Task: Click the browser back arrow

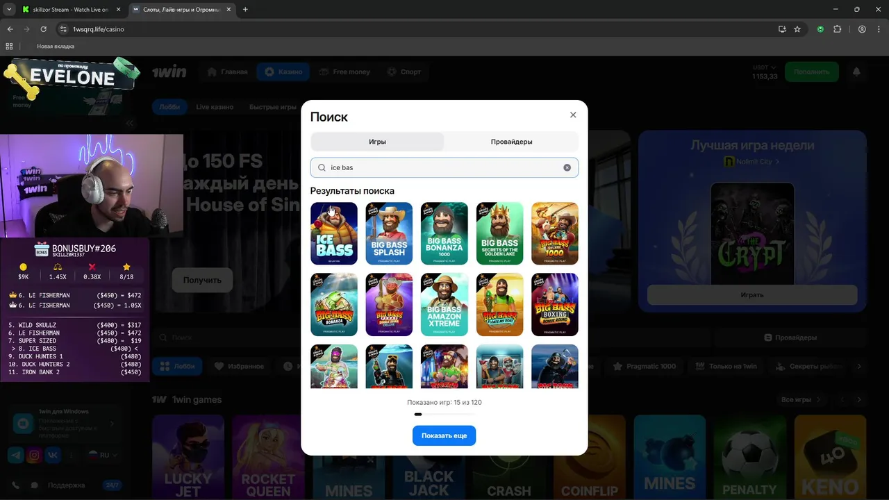Action: pyautogui.click(x=10, y=29)
